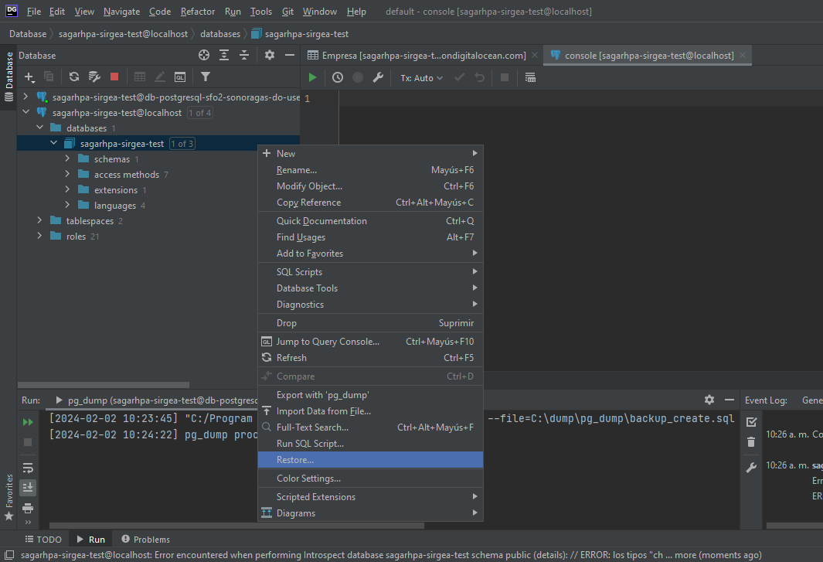Expand the access methods folder
The height and width of the screenshot is (562, 823).
point(67,174)
